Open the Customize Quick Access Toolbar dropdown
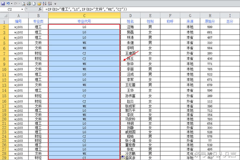 click(x=55, y=4)
